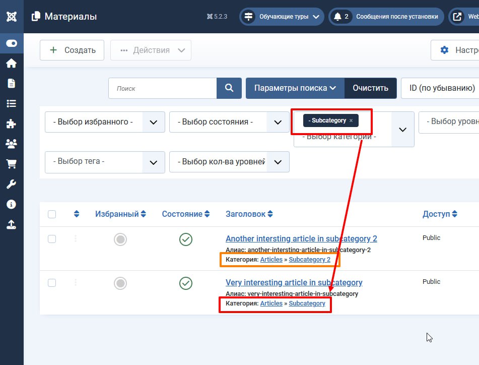Screen dimensions: 479x365
Task: Open the Users icon in sidebar
Action: pyautogui.click(x=11, y=144)
